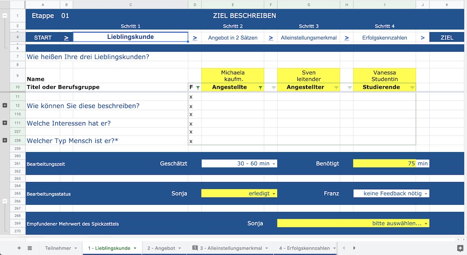Screen dimensions: 467x255
Task: Click the yellow 75 min time cell
Action: (384, 163)
